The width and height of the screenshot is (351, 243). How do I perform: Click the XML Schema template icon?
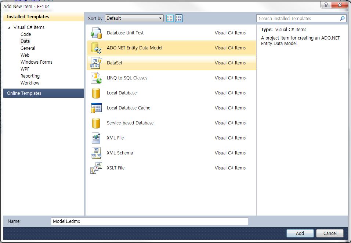96,153
